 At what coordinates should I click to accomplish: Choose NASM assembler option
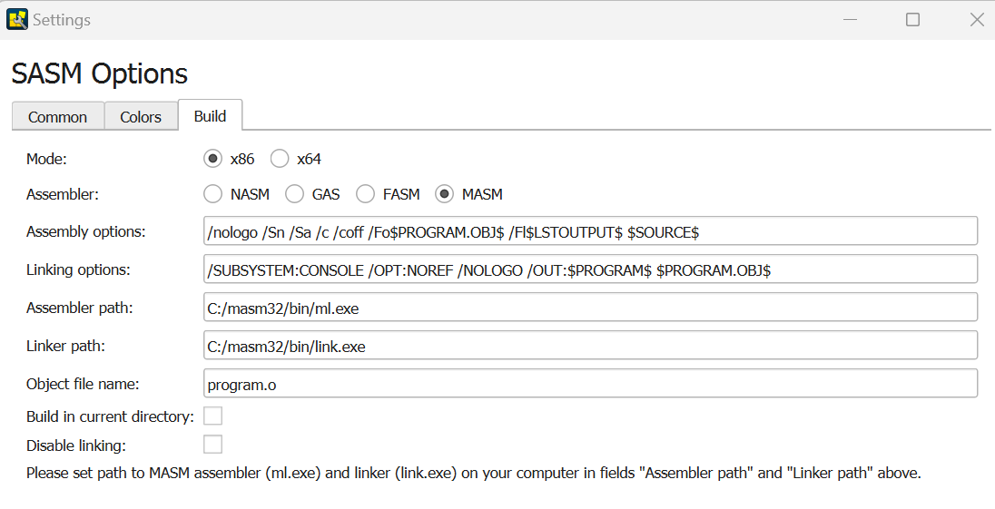(212, 194)
